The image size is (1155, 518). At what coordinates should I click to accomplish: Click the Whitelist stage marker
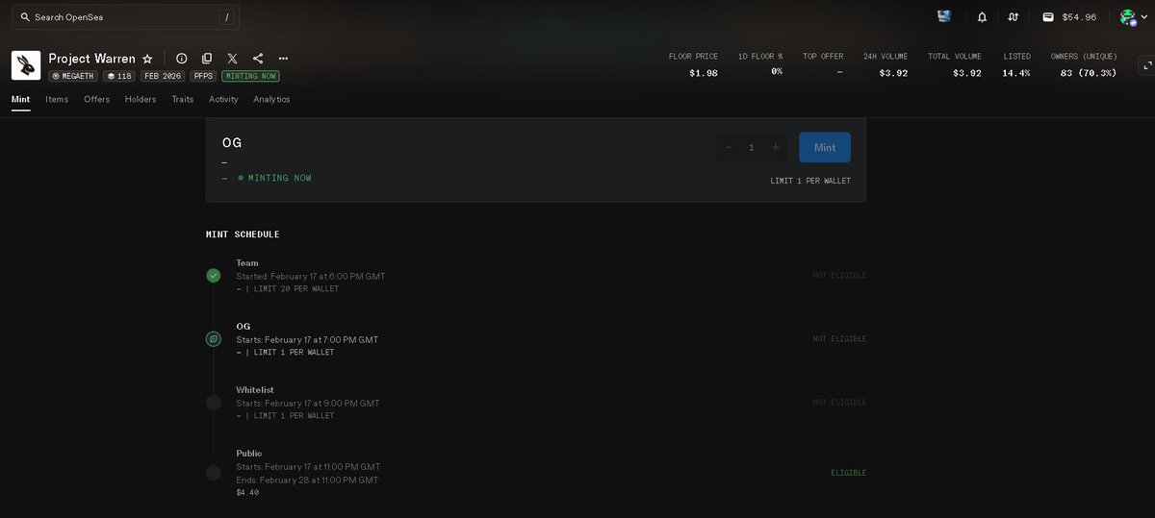pyautogui.click(x=214, y=403)
